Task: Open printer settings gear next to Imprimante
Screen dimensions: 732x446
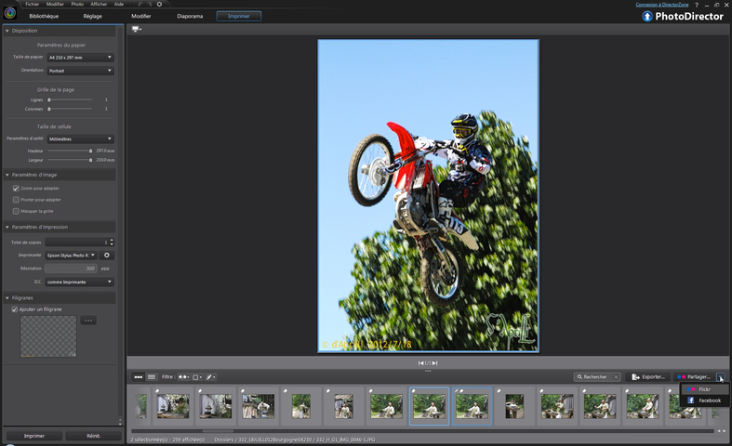Action: 107,255
